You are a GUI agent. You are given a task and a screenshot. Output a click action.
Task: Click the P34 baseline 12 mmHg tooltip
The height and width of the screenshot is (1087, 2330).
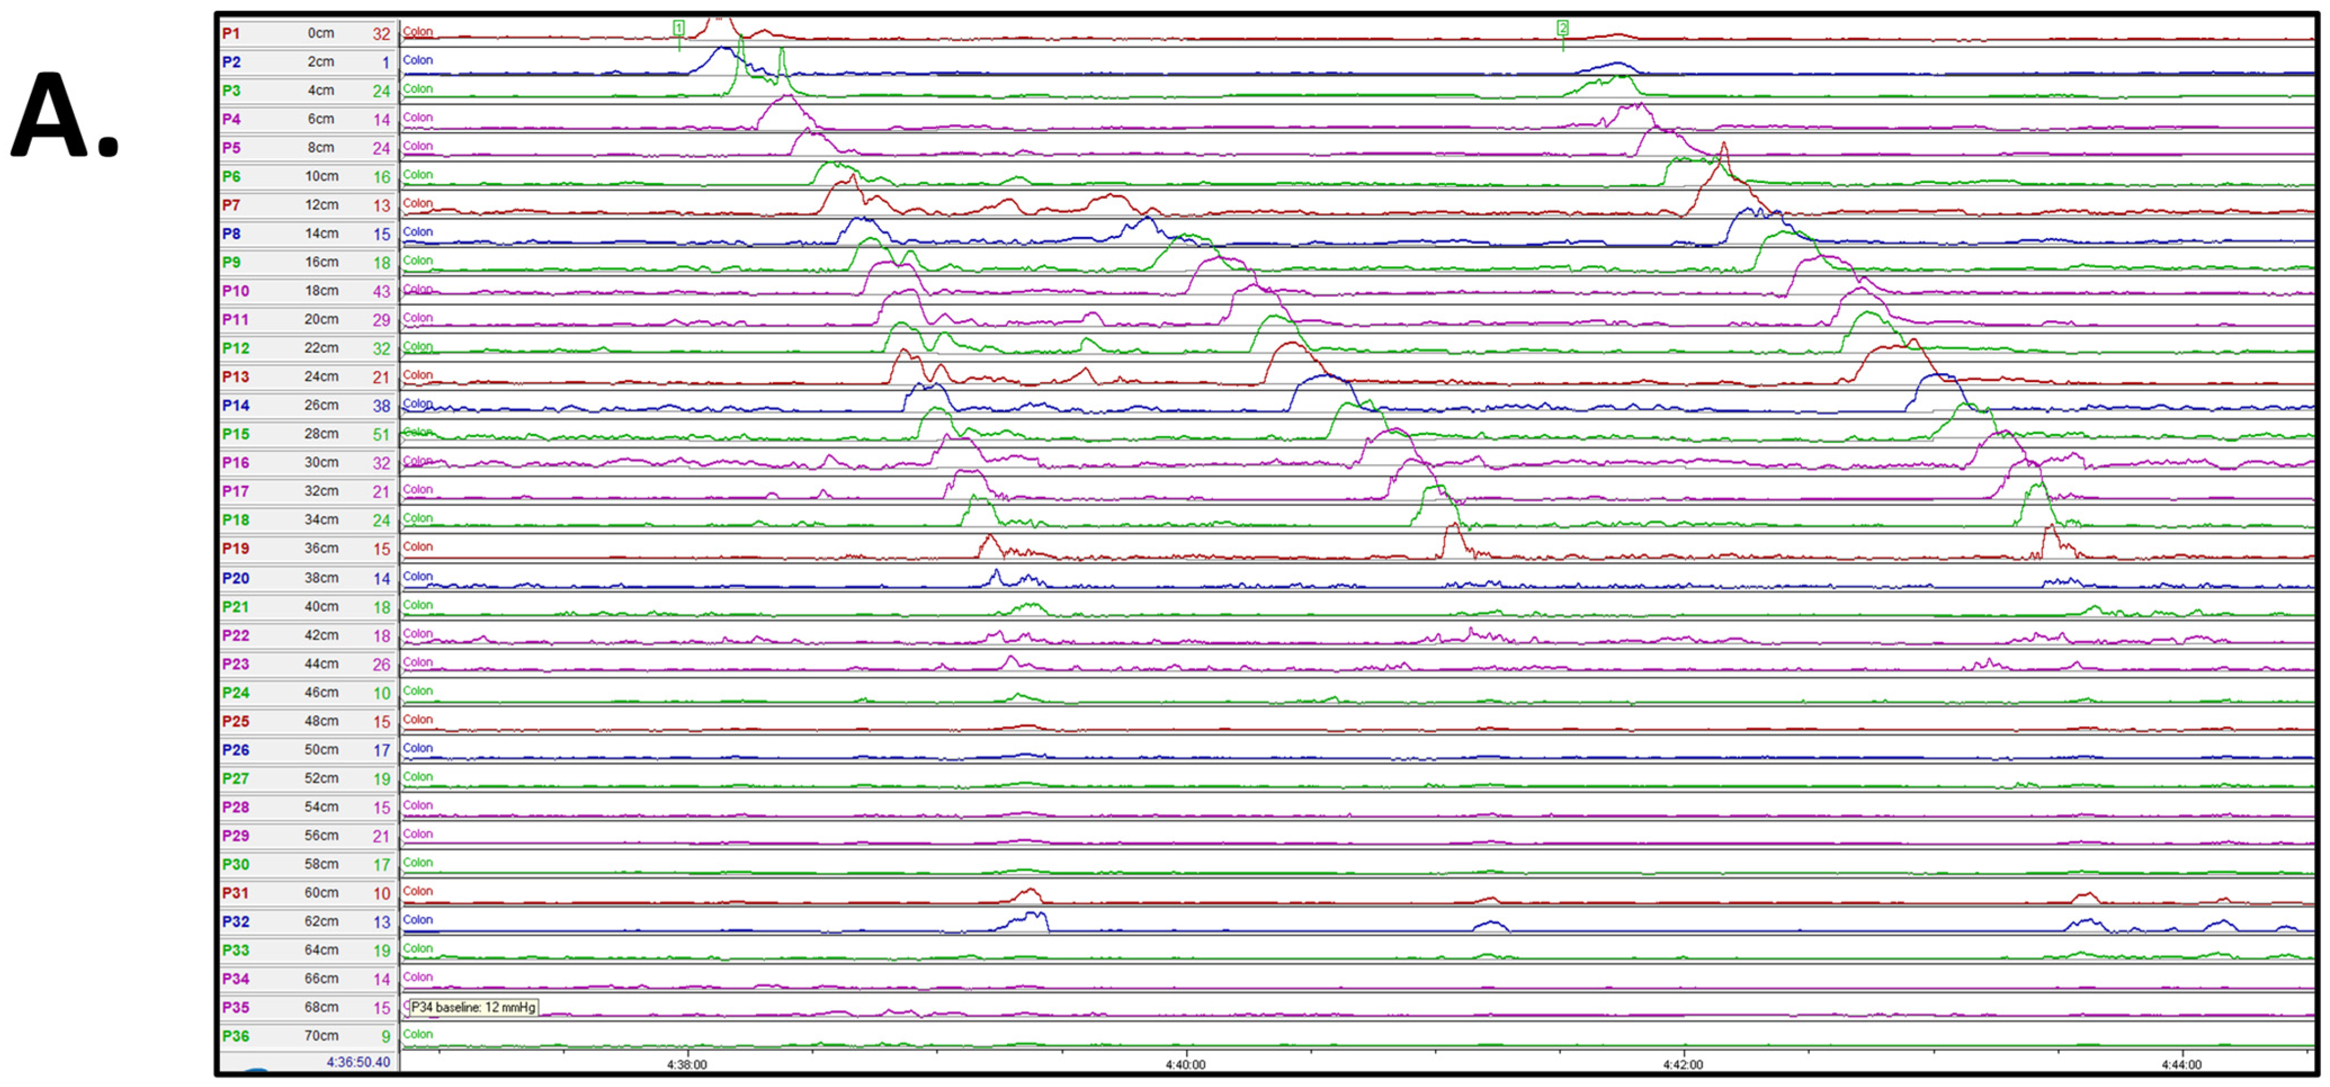(x=473, y=1007)
